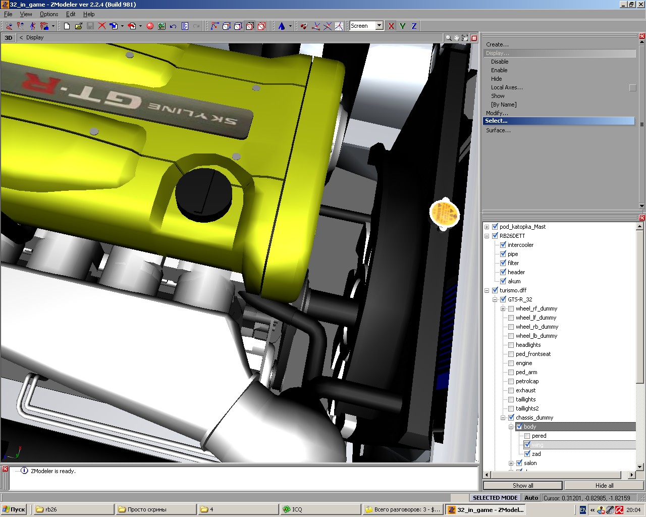Click the object tree horizontal scrollbar
The image size is (646, 517).
[x=560, y=475]
